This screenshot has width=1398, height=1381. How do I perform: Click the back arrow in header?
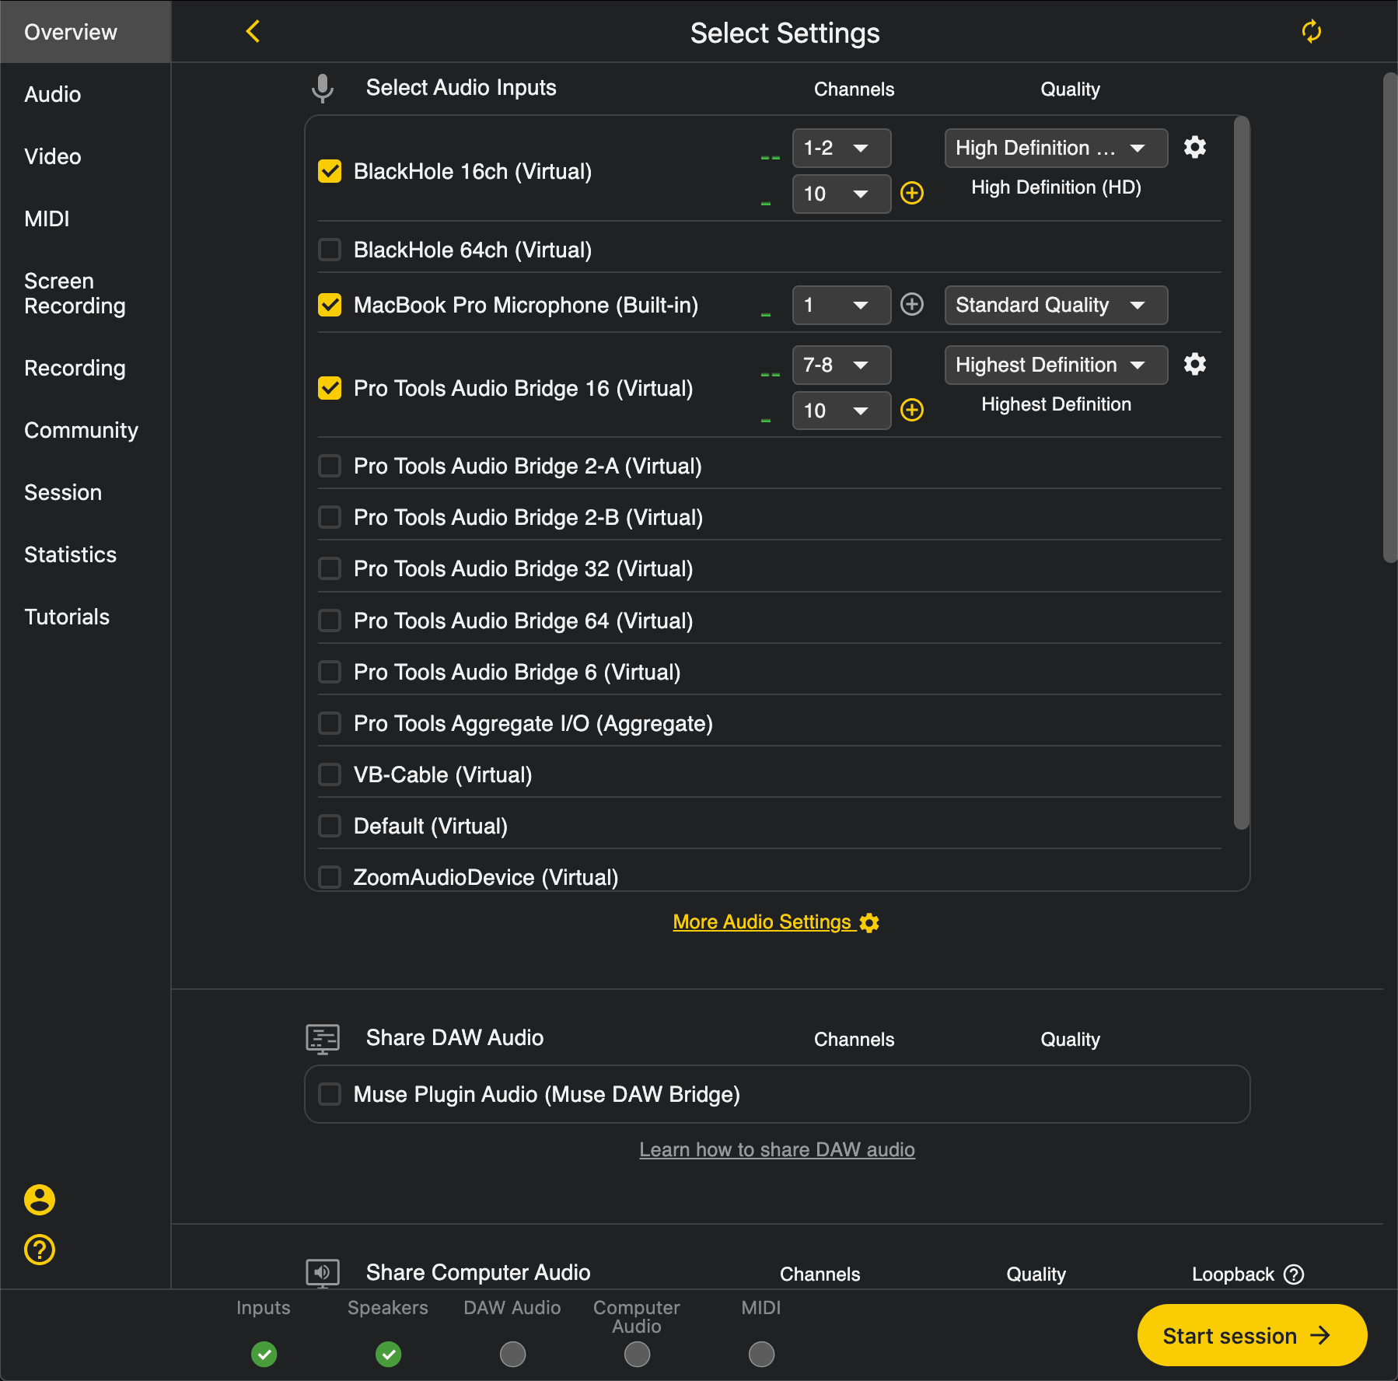pyautogui.click(x=253, y=32)
